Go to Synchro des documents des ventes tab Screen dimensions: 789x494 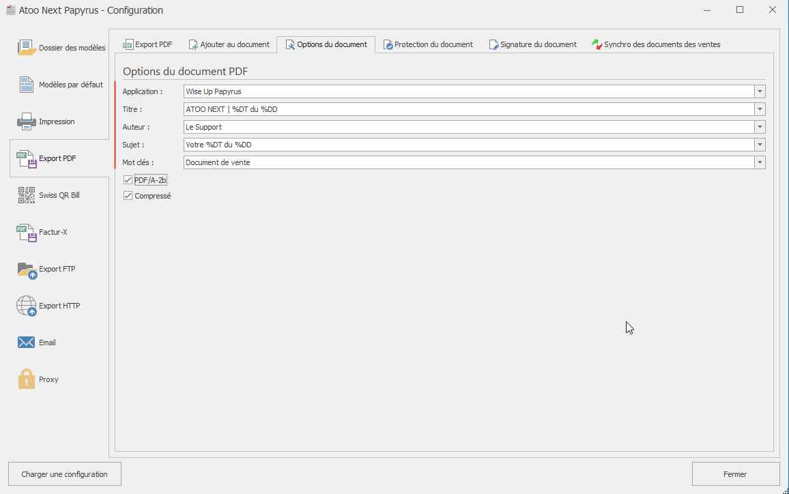tap(656, 44)
